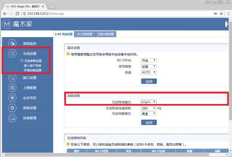Open the 无线网络信道频宽 20M dropdown
The width and height of the screenshot is (232, 157).
149,108
